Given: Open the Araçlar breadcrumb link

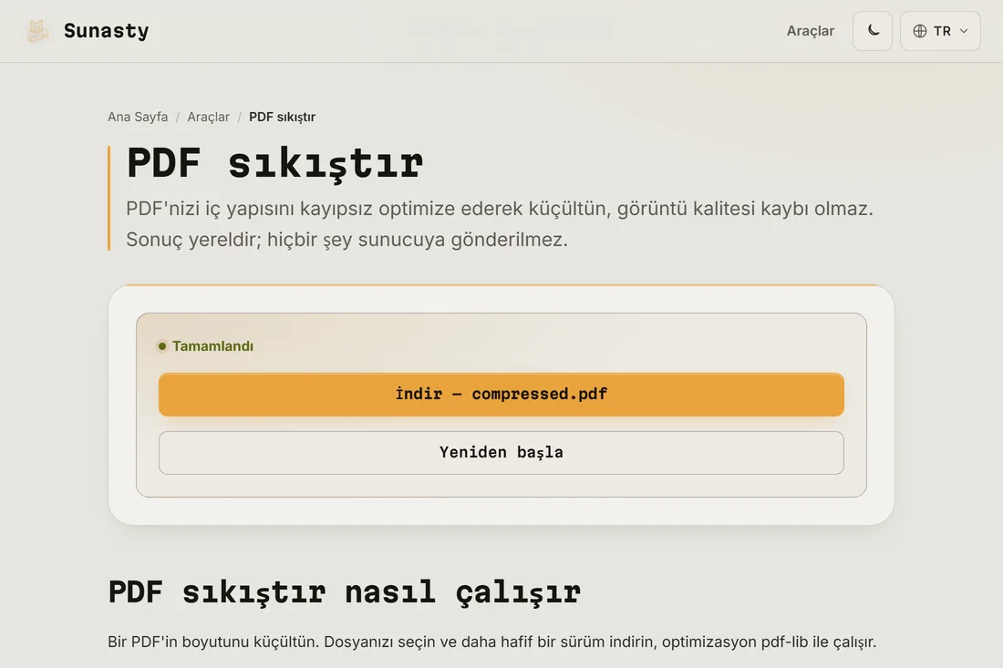Looking at the screenshot, I should click(208, 117).
